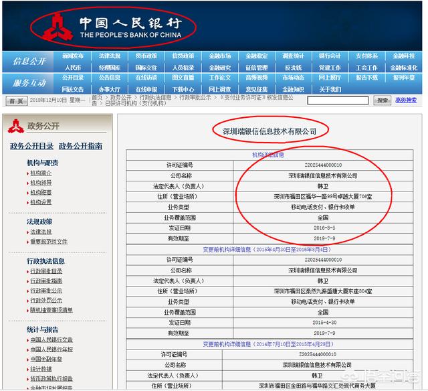Go to 支付体系 navigation item
Viewport: 428px width, 391px height.
tap(366, 56)
